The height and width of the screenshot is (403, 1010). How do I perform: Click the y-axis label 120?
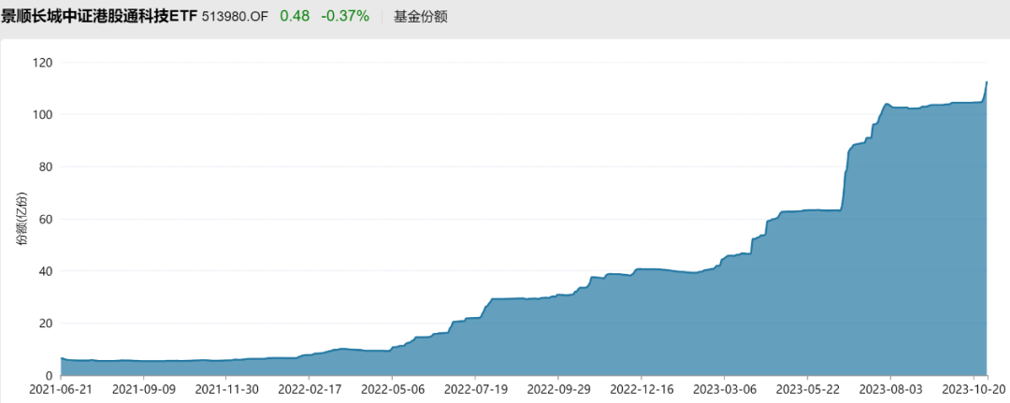42,63
